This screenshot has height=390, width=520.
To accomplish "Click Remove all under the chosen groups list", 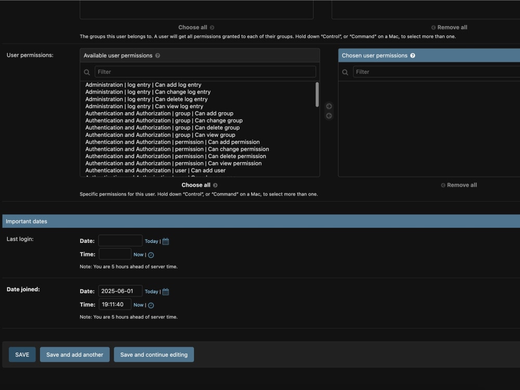I will 449,28.
